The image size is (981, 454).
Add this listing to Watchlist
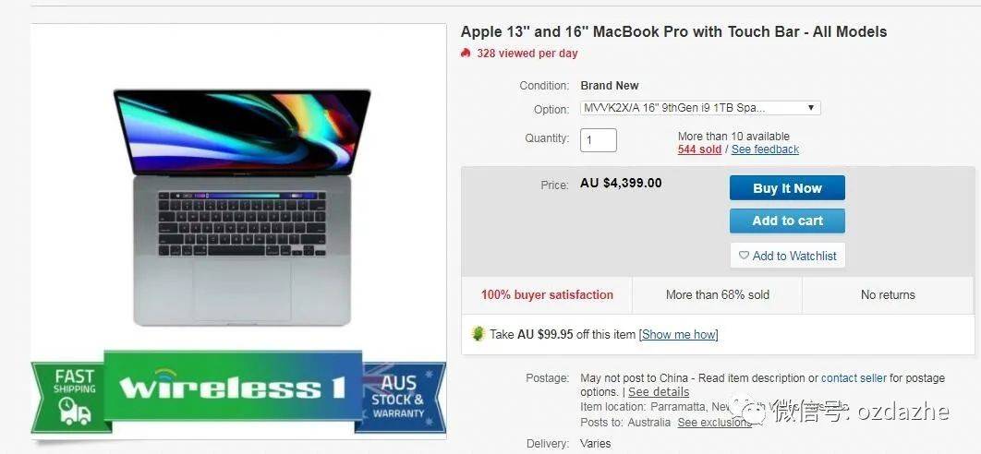(787, 255)
